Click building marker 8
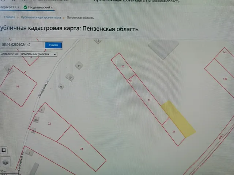The height and width of the screenshot is (175, 234). click(x=42, y=110)
